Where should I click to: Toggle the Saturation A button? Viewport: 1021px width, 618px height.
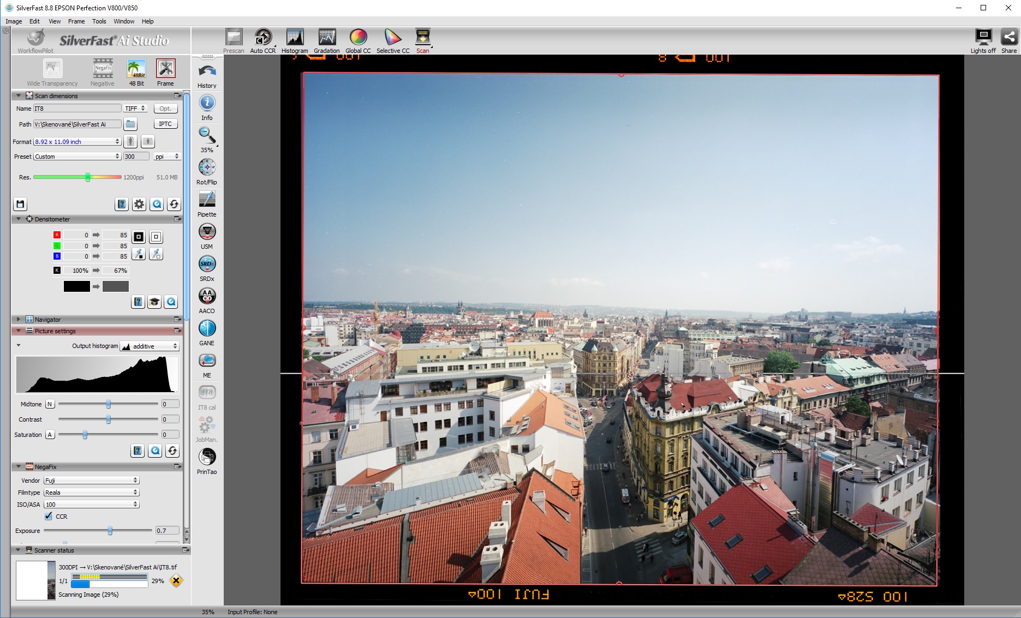click(50, 435)
